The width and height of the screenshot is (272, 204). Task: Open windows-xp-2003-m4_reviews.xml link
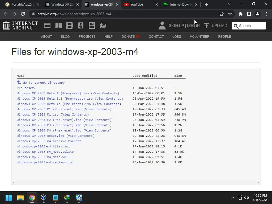point(45,162)
